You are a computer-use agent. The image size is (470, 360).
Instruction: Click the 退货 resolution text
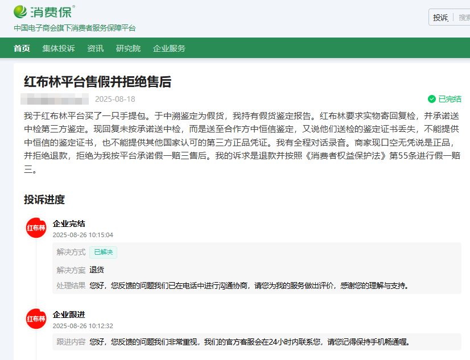(x=97, y=270)
